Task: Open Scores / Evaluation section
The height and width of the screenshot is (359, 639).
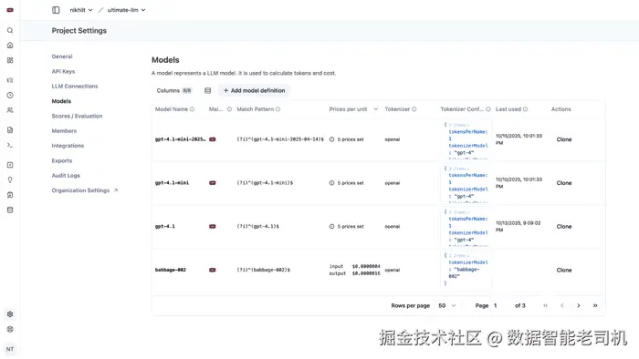Action: pos(77,116)
